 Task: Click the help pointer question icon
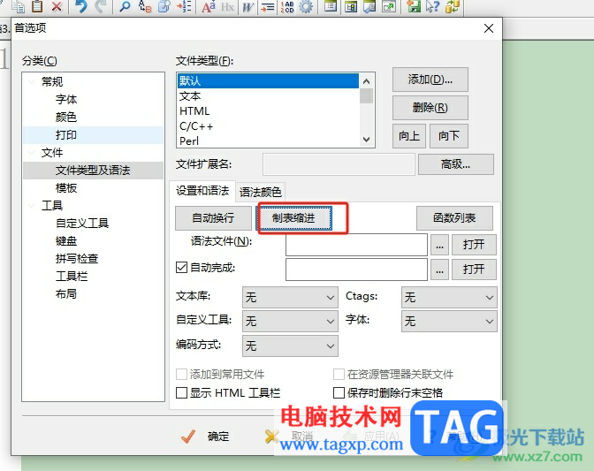pyautogui.click(x=432, y=6)
